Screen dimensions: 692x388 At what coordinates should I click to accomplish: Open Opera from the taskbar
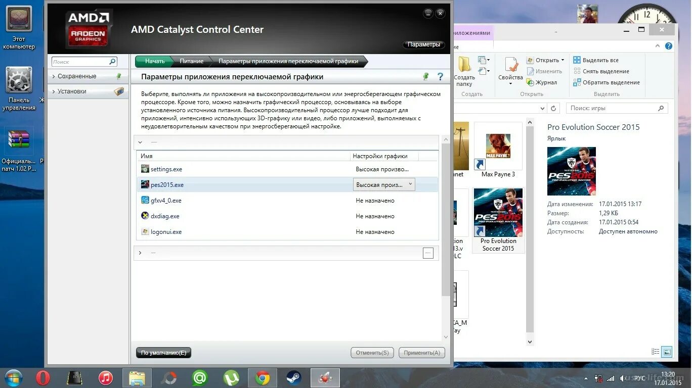point(43,378)
